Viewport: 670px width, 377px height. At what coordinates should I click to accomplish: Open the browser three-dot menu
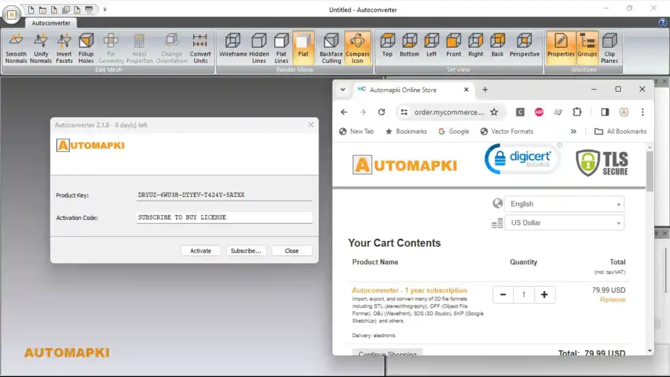coord(643,112)
